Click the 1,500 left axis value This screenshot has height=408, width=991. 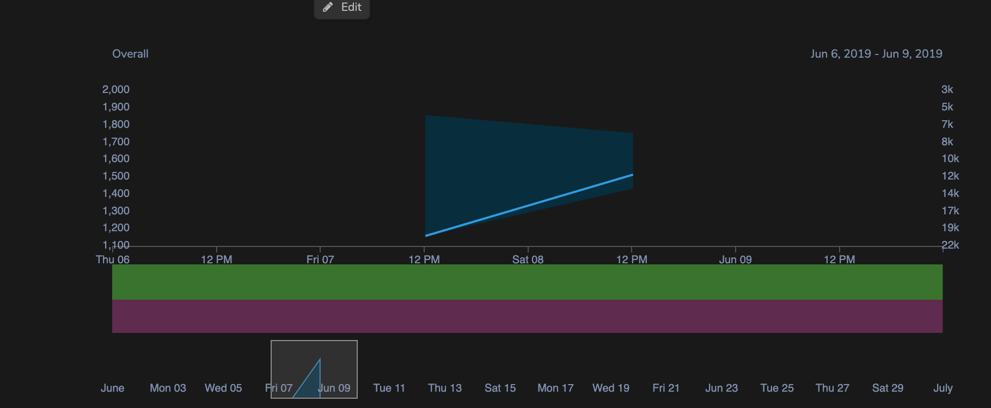coord(116,176)
